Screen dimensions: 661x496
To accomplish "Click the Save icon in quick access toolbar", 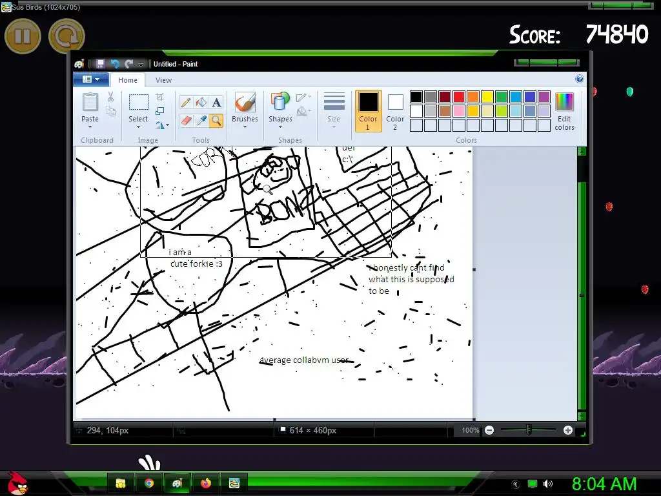I will (x=100, y=64).
